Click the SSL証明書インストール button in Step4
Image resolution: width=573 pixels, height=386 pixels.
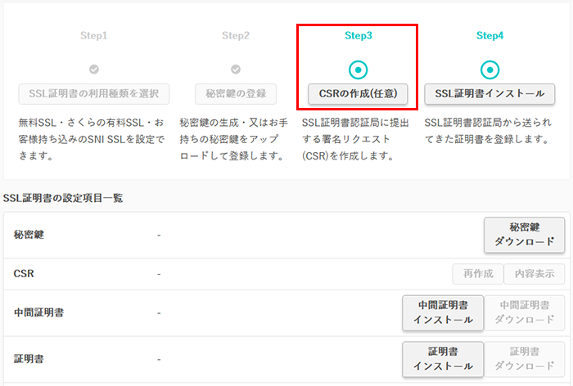(x=490, y=93)
